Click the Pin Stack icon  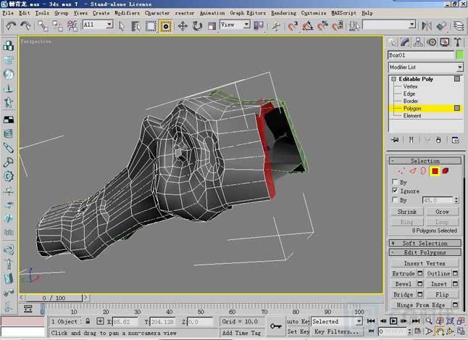[x=395, y=140]
